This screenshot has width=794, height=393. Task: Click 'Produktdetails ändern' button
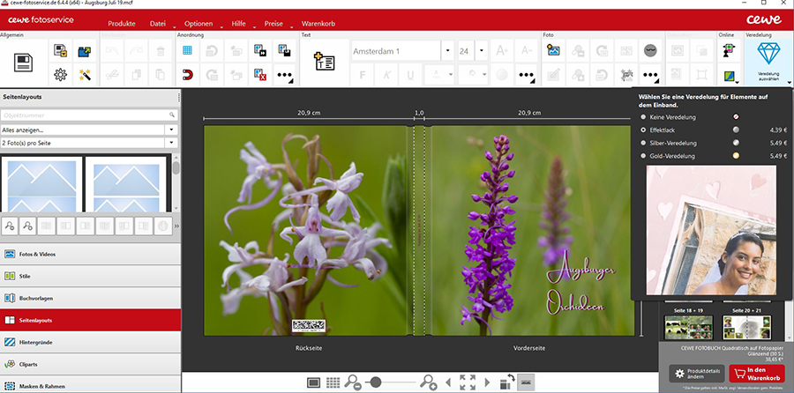click(x=696, y=374)
